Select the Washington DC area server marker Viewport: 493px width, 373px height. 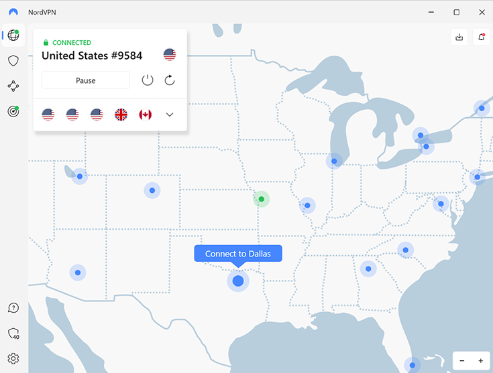pyautogui.click(x=441, y=204)
